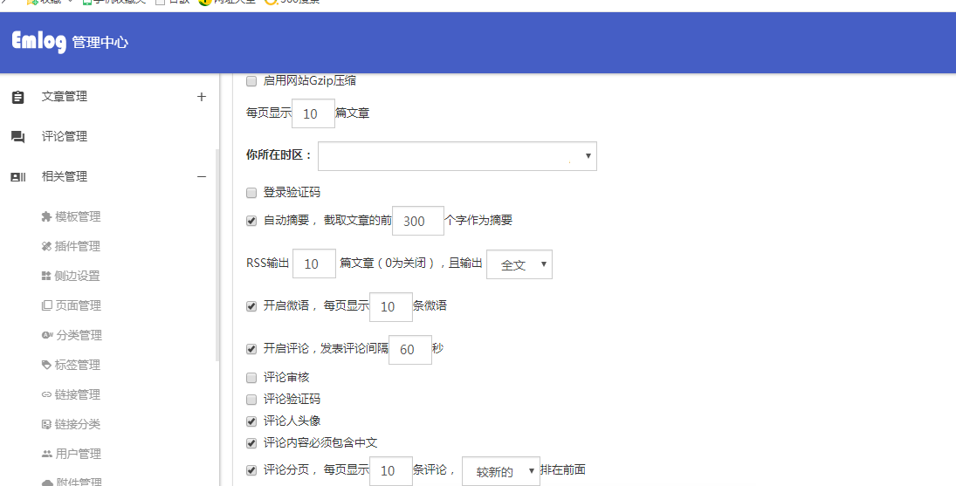The width and height of the screenshot is (956, 486).
Task: Click the 相关管理 contact card icon
Action: pos(17,177)
